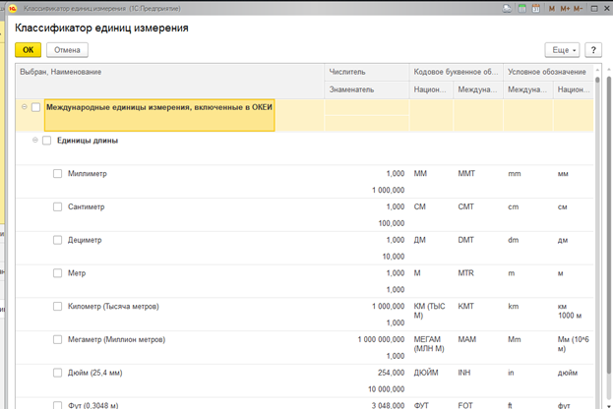This screenshot has width=613, height=409.
Task: Select the Километр (Тысяча метров) row
Action: pyautogui.click(x=305, y=315)
